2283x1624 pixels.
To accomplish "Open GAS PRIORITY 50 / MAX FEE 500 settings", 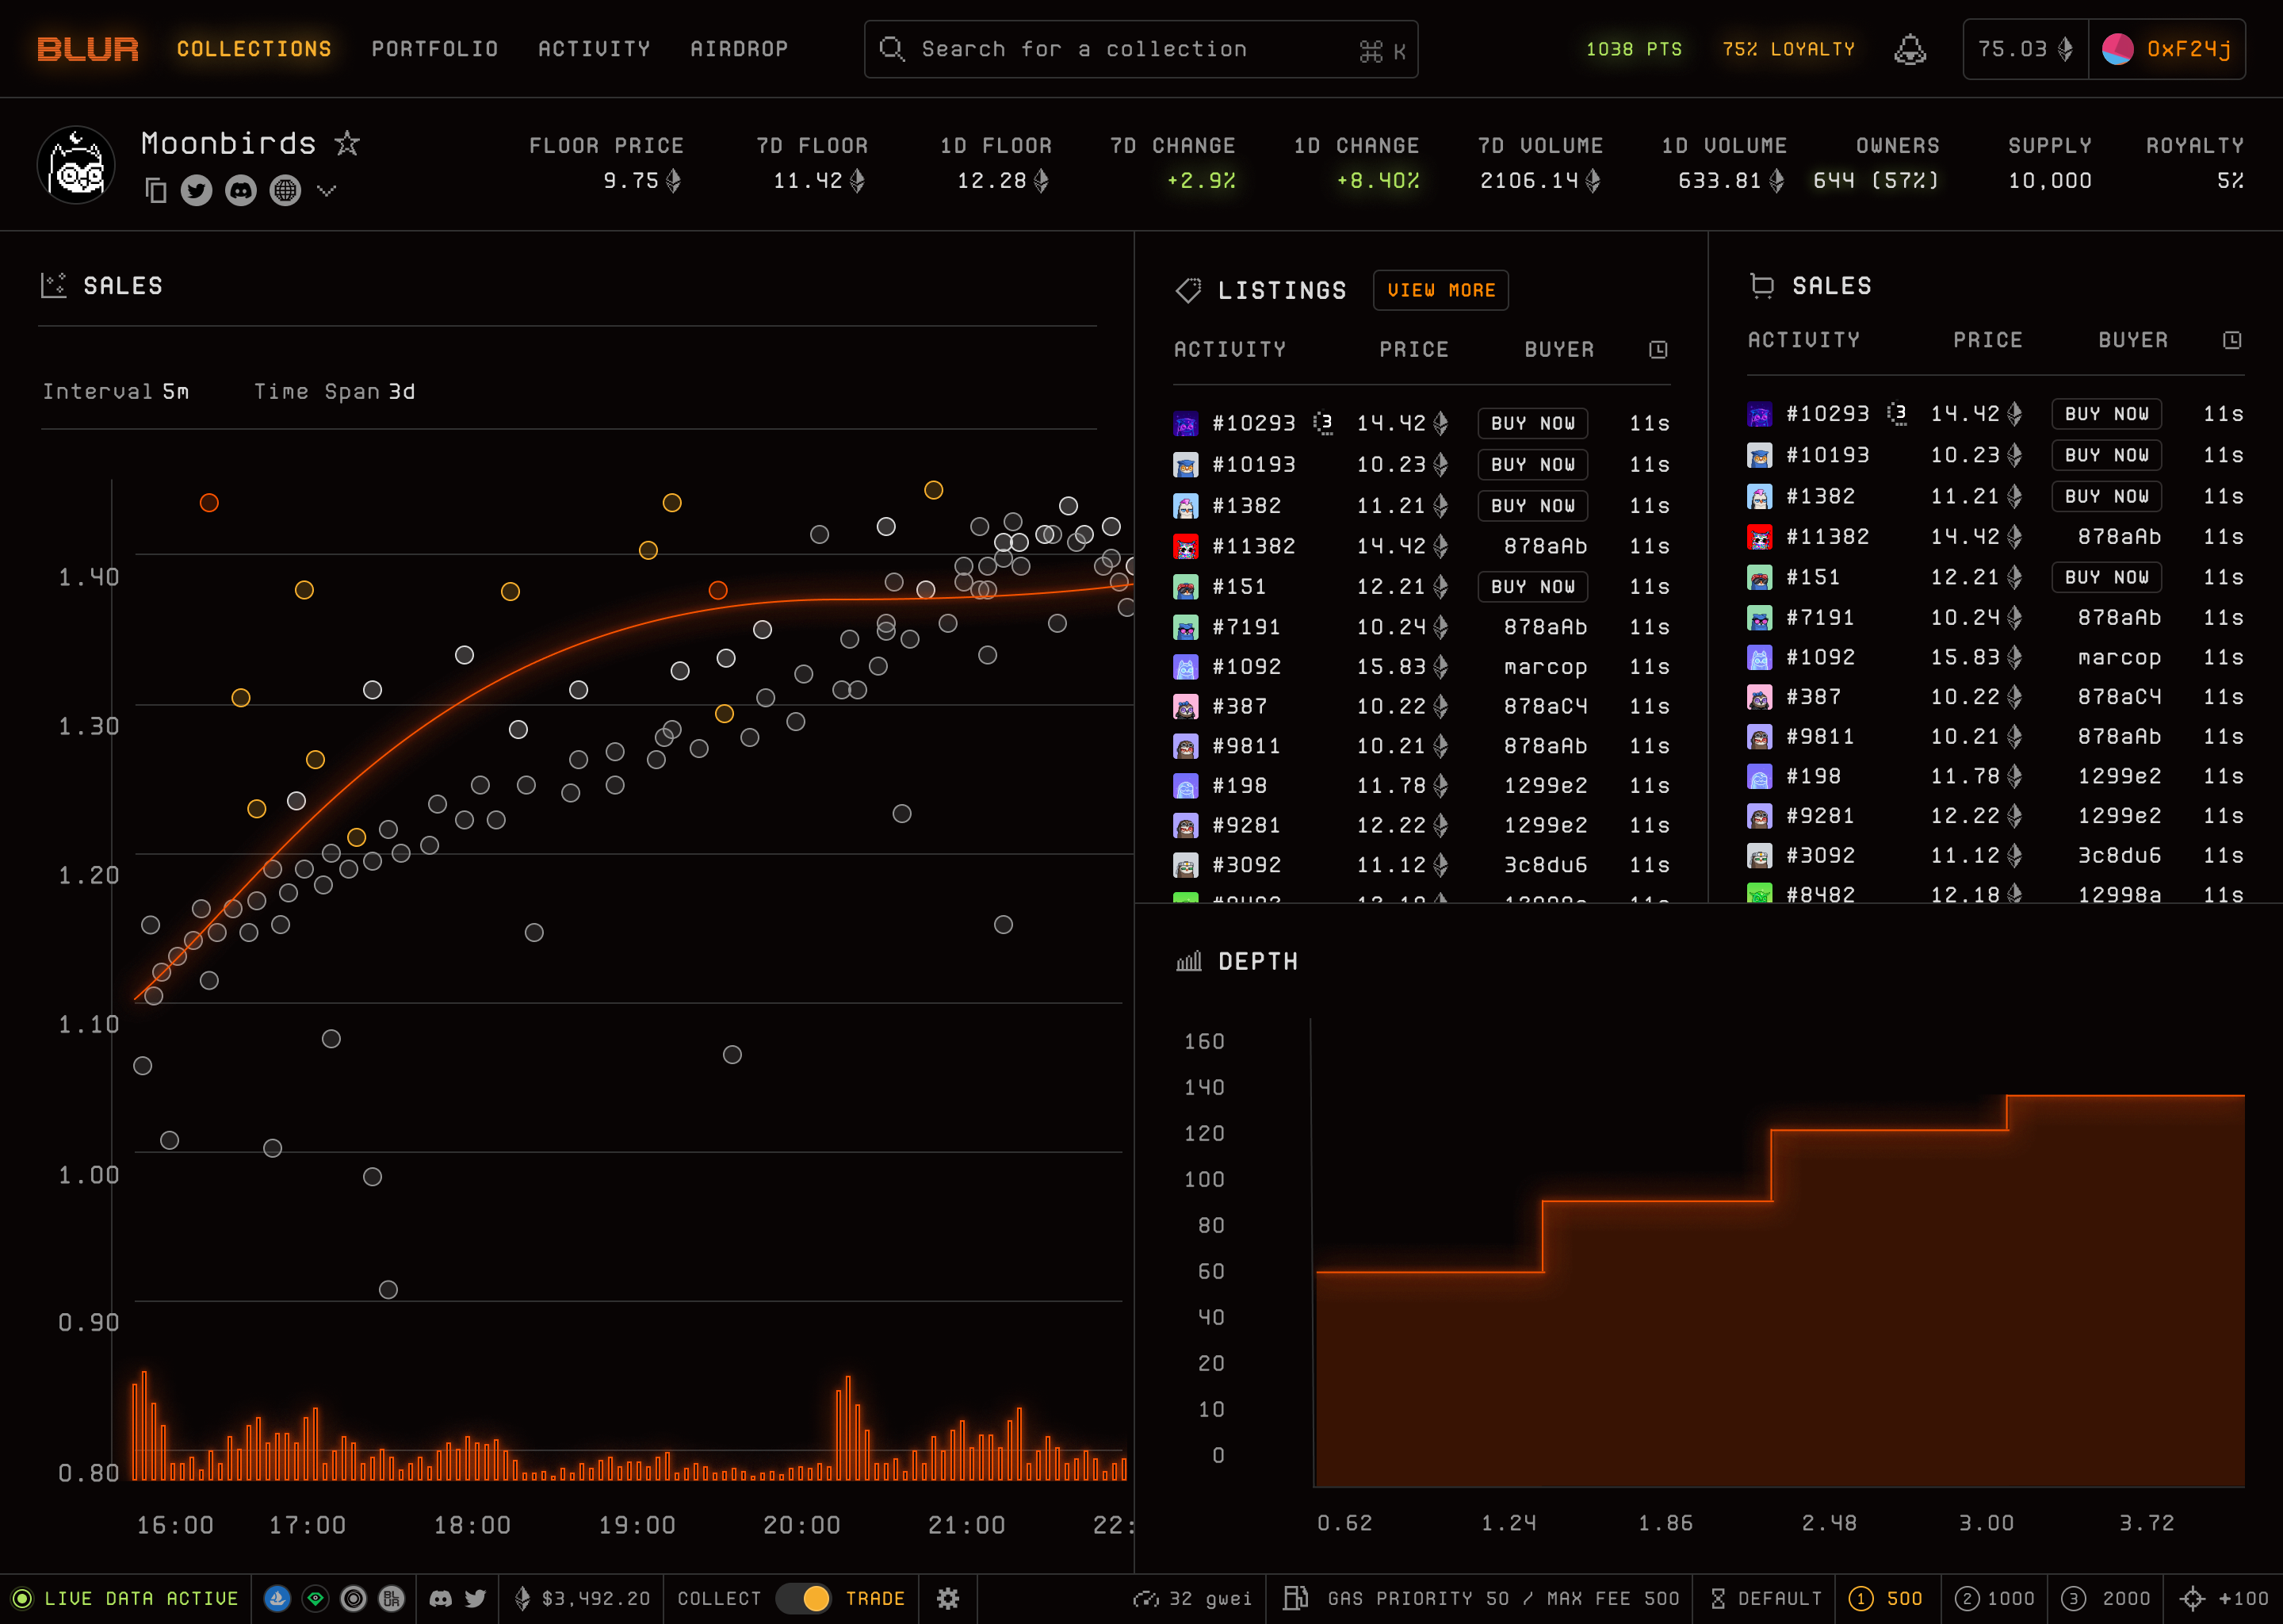I will [x=1503, y=1598].
